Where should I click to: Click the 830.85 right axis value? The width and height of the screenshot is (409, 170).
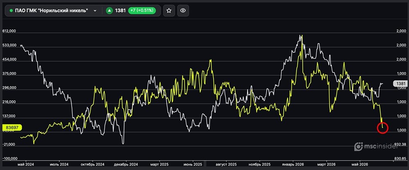(x=400, y=159)
